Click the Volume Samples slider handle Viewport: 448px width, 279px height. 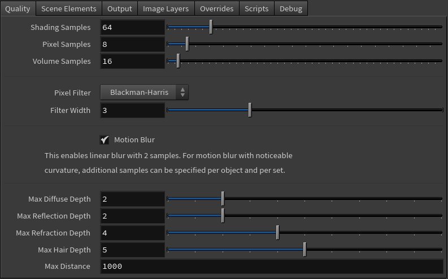[178, 61]
